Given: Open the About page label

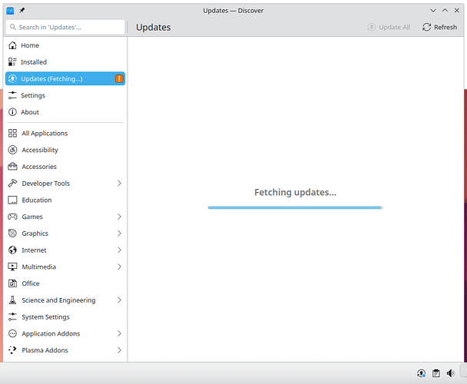Looking at the screenshot, I should click(x=30, y=112).
